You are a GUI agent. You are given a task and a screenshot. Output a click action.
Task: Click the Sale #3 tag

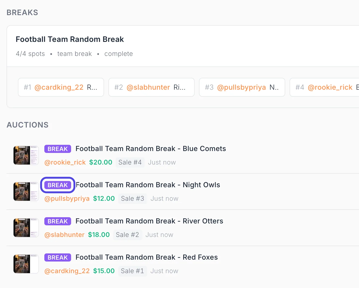pyautogui.click(x=132, y=199)
